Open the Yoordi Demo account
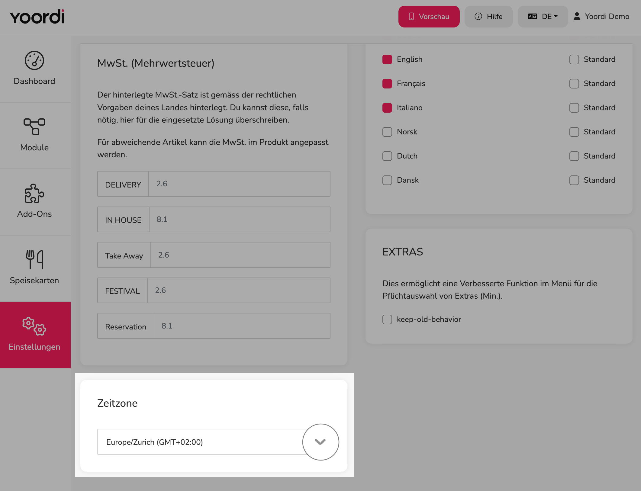Image resolution: width=641 pixels, height=491 pixels. (601, 17)
